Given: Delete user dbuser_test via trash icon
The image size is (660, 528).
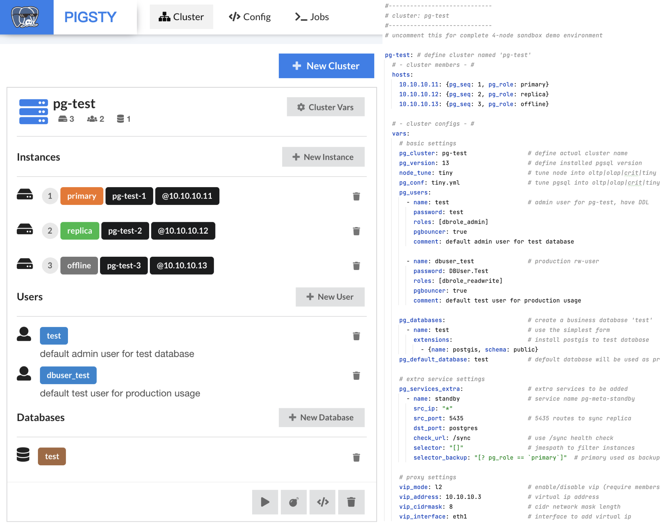Looking at the screenshot, I should (x=356, y=376).
